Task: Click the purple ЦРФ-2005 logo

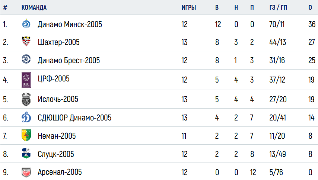Action: [26, 80]
